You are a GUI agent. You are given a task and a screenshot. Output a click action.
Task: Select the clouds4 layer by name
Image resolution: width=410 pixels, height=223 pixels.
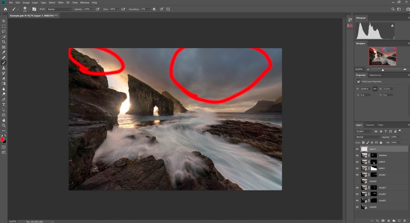[x=382, y=194]
